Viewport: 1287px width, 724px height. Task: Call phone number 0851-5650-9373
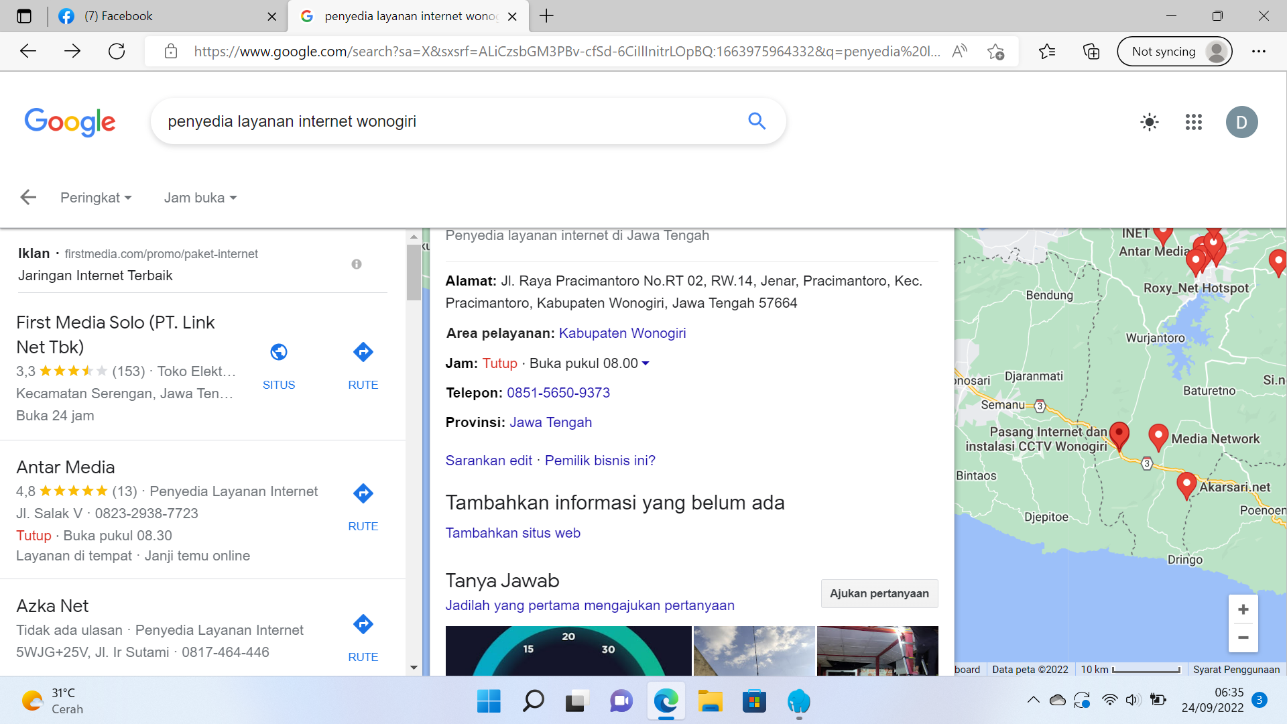click(x=558, y=393)
